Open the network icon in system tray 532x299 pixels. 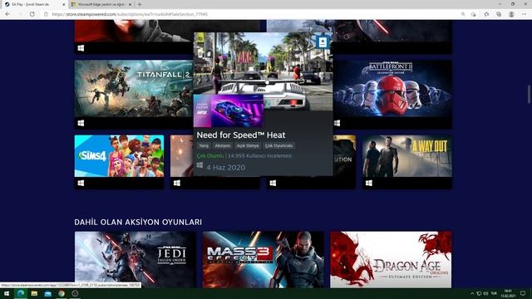pyautogui.click(x=479, y=293)
